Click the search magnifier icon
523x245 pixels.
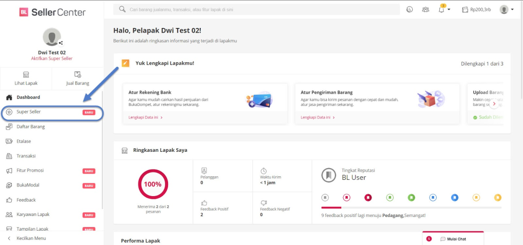pyautogui.click(x=123, y=9)
